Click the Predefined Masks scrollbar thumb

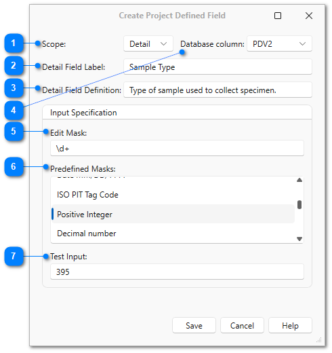pos(299,205)
